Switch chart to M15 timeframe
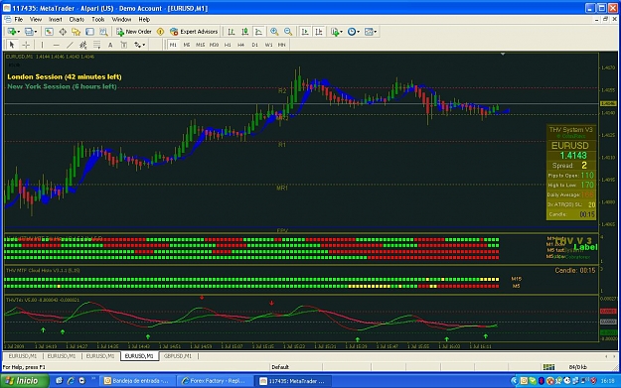The height and width of the screenshot is (388, 621). tap(201, 45)
